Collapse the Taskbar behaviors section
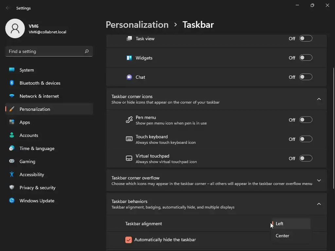335x251 pixels. (x=319, y=204)
